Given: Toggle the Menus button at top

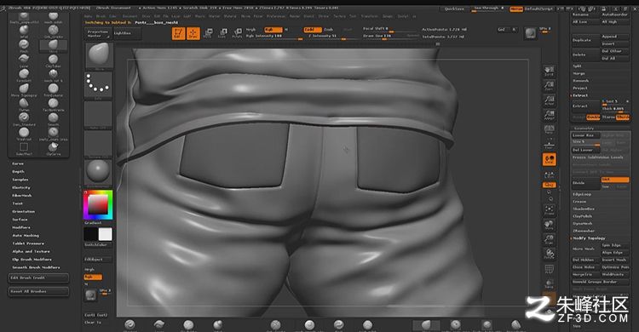Looking at the screenshot, I should pos(516,9).
